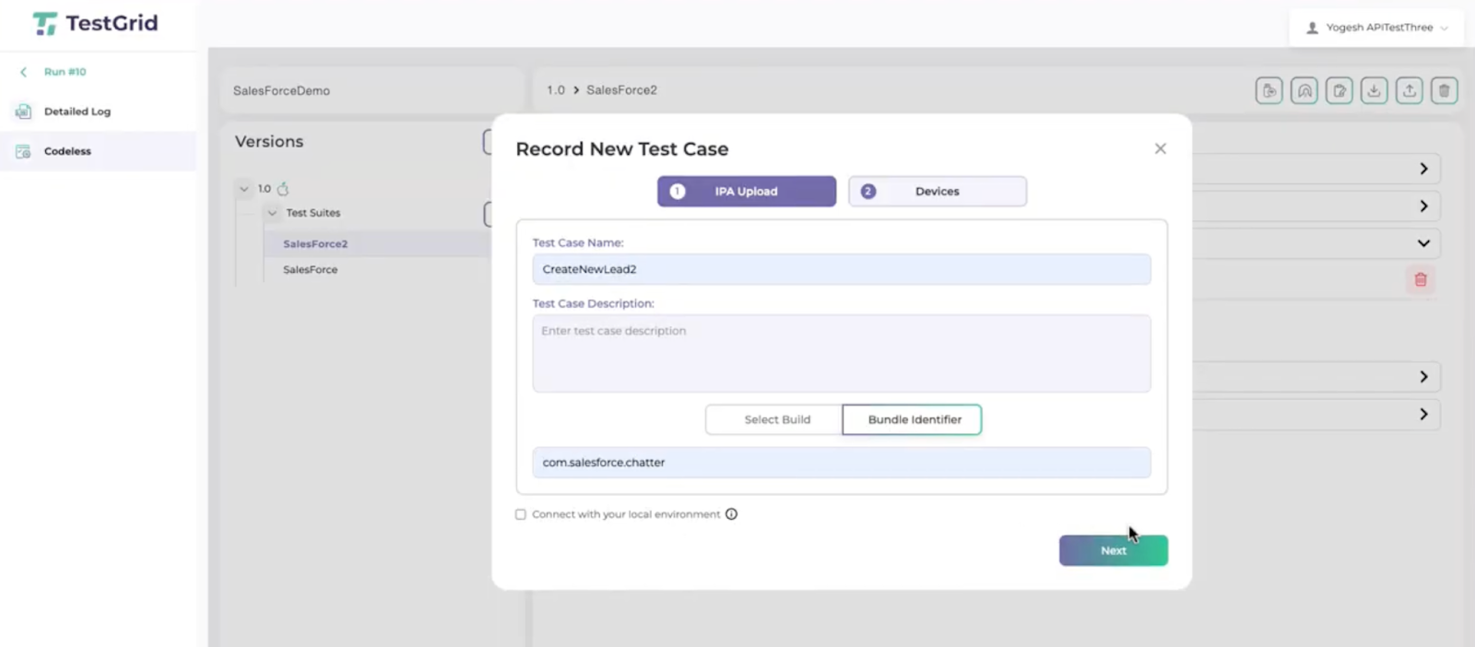The height and width of the screenshot is (647, 1475).
Task: Select SalesForce test suite
Action: coord(311,270)
